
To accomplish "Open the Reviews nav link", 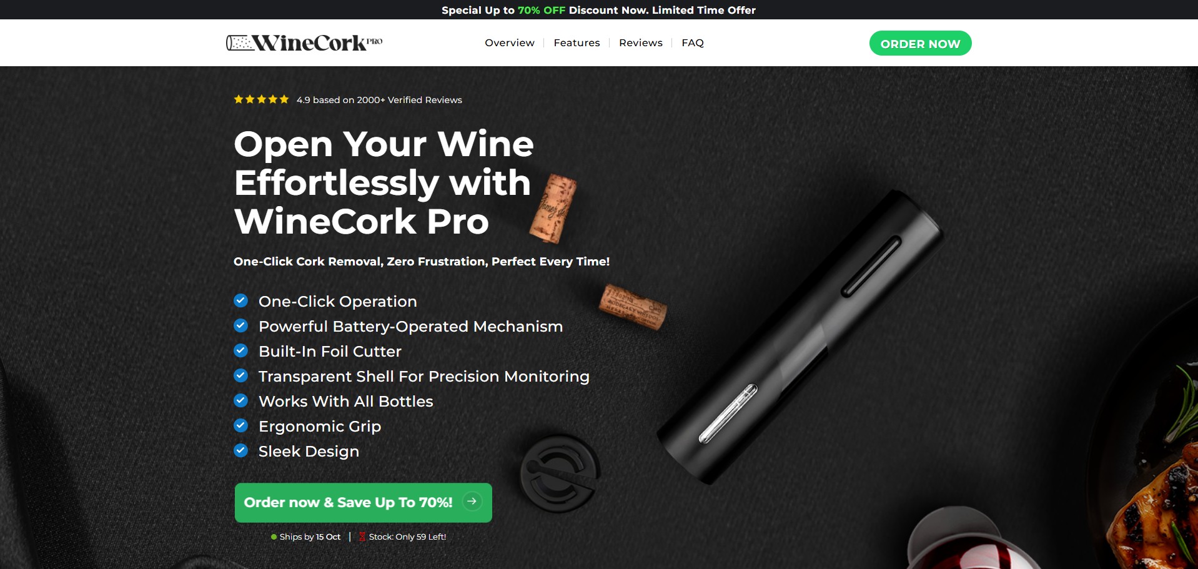I will tap(641, 42).
